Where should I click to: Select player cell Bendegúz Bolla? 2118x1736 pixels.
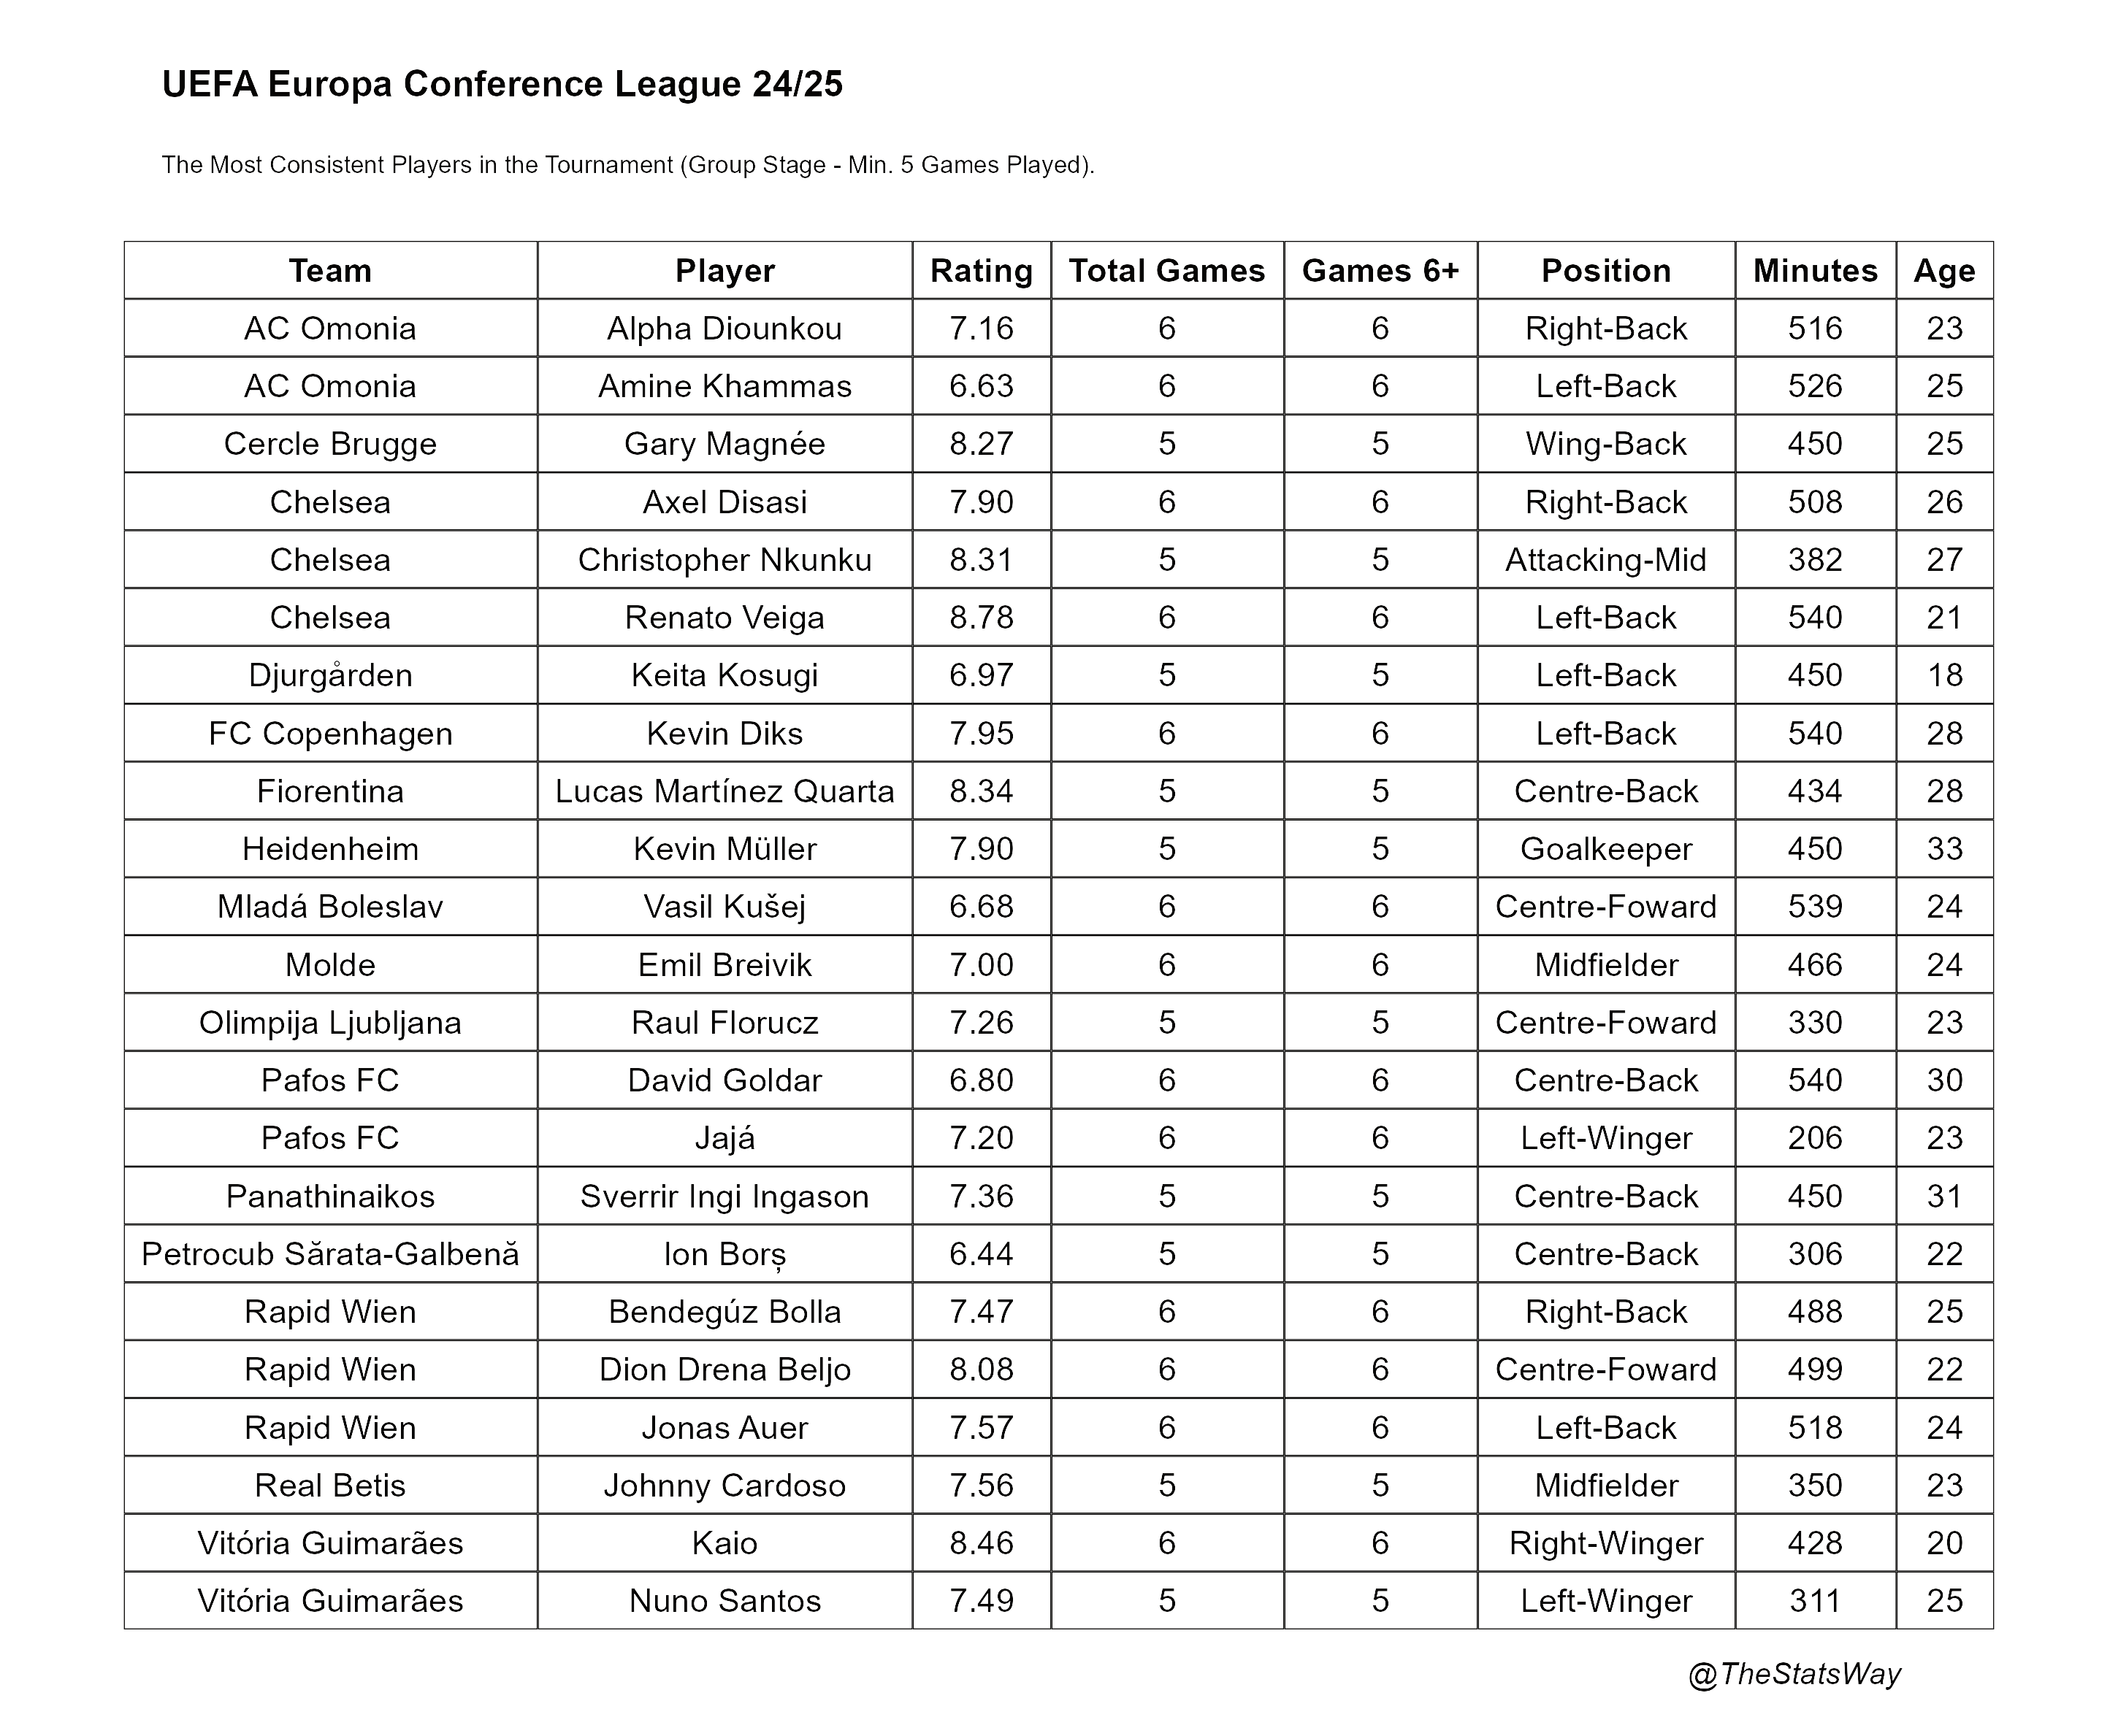(x=725, y=1312)
